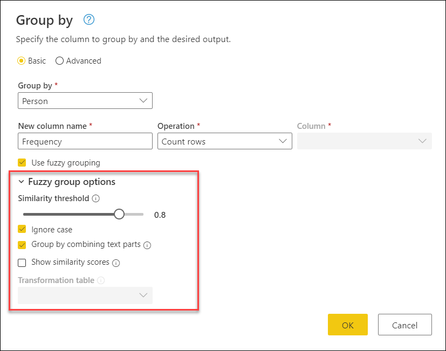Uncheck Use fuzzy grouping
Viewport: 446px width, 351px height.
coord(22,163)
